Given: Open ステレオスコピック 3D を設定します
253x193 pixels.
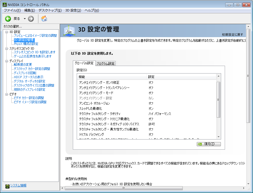Looking at the screenshot, I should pos(34,52).
